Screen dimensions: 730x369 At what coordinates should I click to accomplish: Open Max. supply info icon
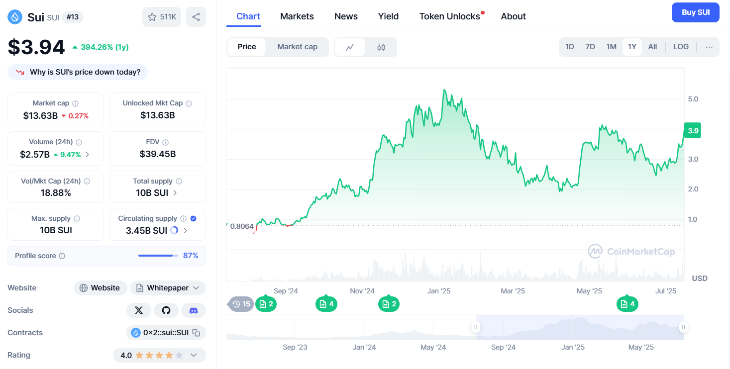pos(77,219)
